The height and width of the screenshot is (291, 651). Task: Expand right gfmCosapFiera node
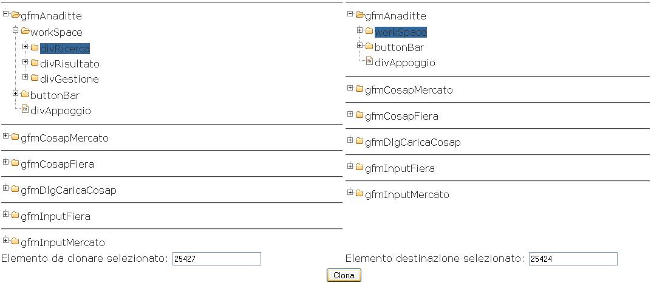pyautogui.click(x=350, y=114)
